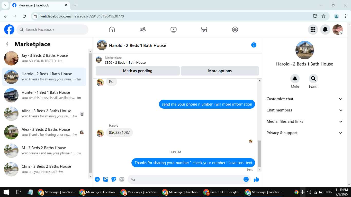Mute the Harold conversation
This screenshot has height=197, width=351.
[295, 79]
